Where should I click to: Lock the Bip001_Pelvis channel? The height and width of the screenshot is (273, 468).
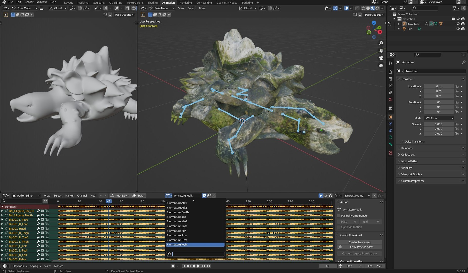pos(47,259)
